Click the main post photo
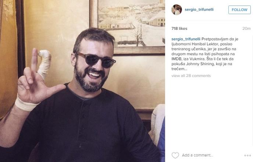Image resolution: width=253 pixels, height=162 pixels. 82,81
